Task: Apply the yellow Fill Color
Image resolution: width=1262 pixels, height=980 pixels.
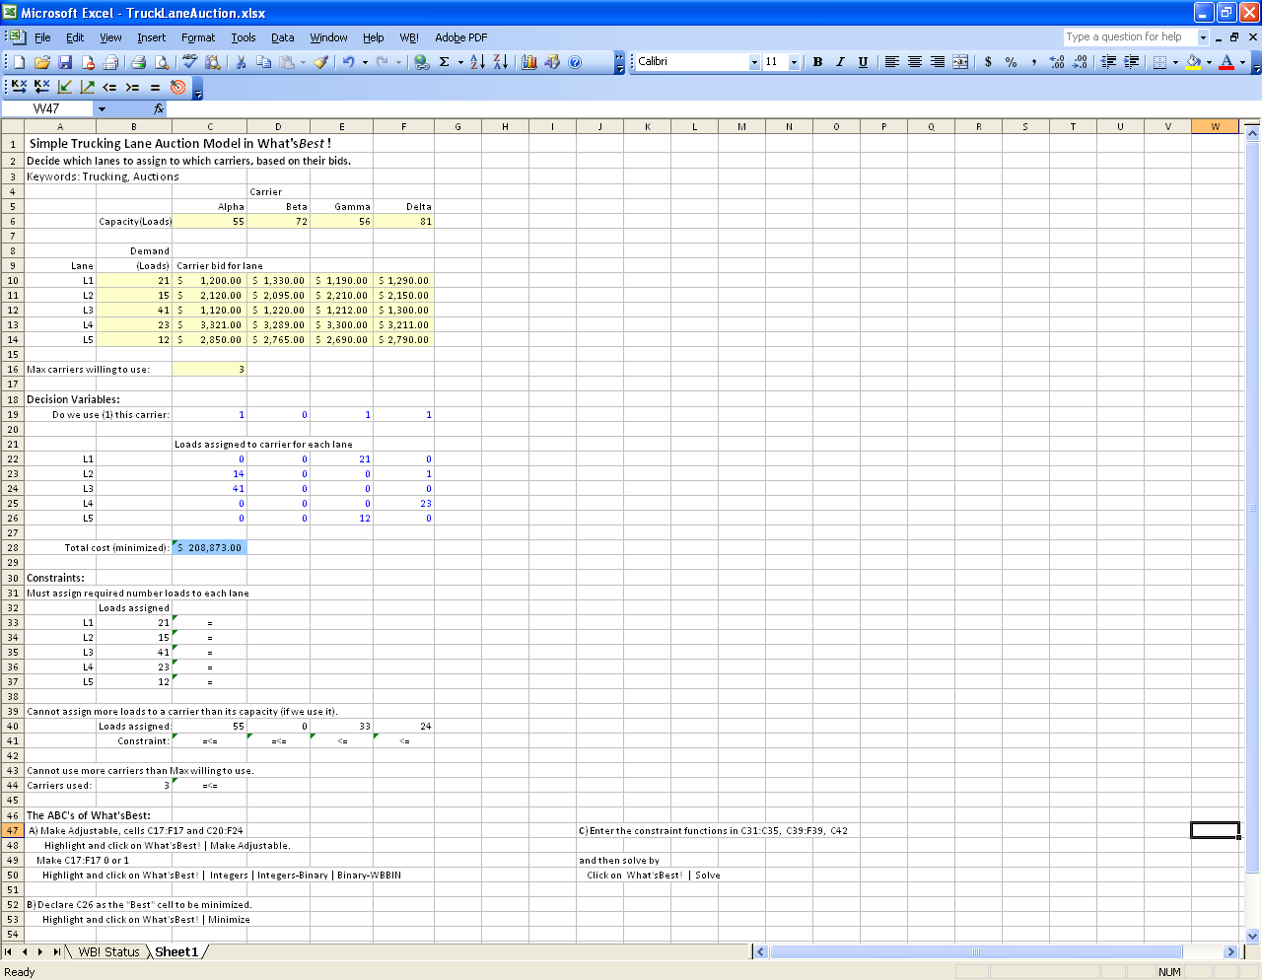Action: pos(1193,62)
